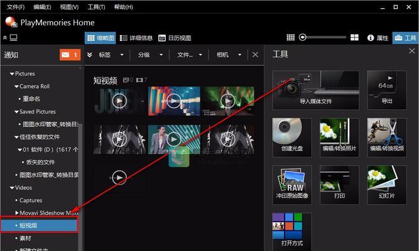Open the Print tool

click(339, 184)
